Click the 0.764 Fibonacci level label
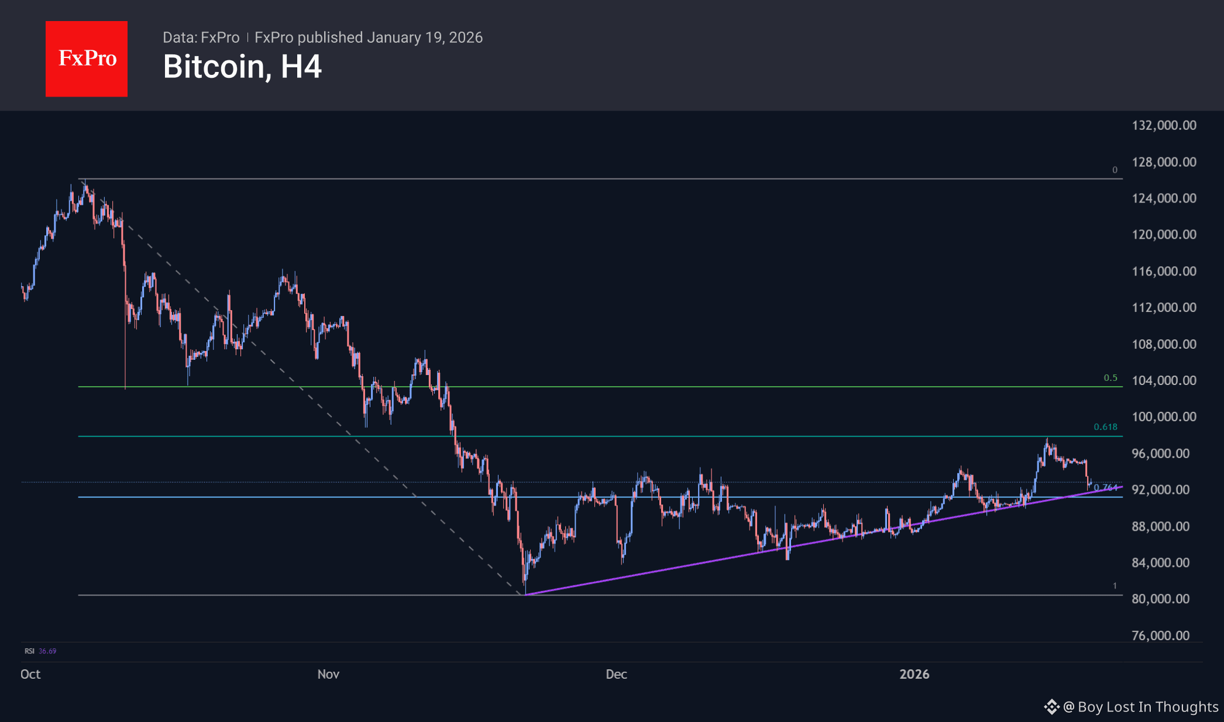Image resolution: width=1224 pixels, height=722 pixels. pyautogui.click(x=1105, y=487)
